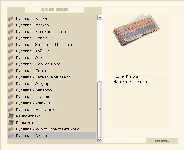Select Путевка - Беларусь text
Image resolution: width=184 pixels, height=150 pixels.
point(34,90)
